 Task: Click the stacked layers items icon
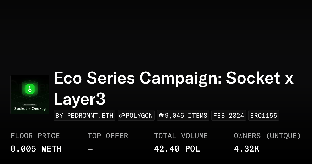(161, 115)
